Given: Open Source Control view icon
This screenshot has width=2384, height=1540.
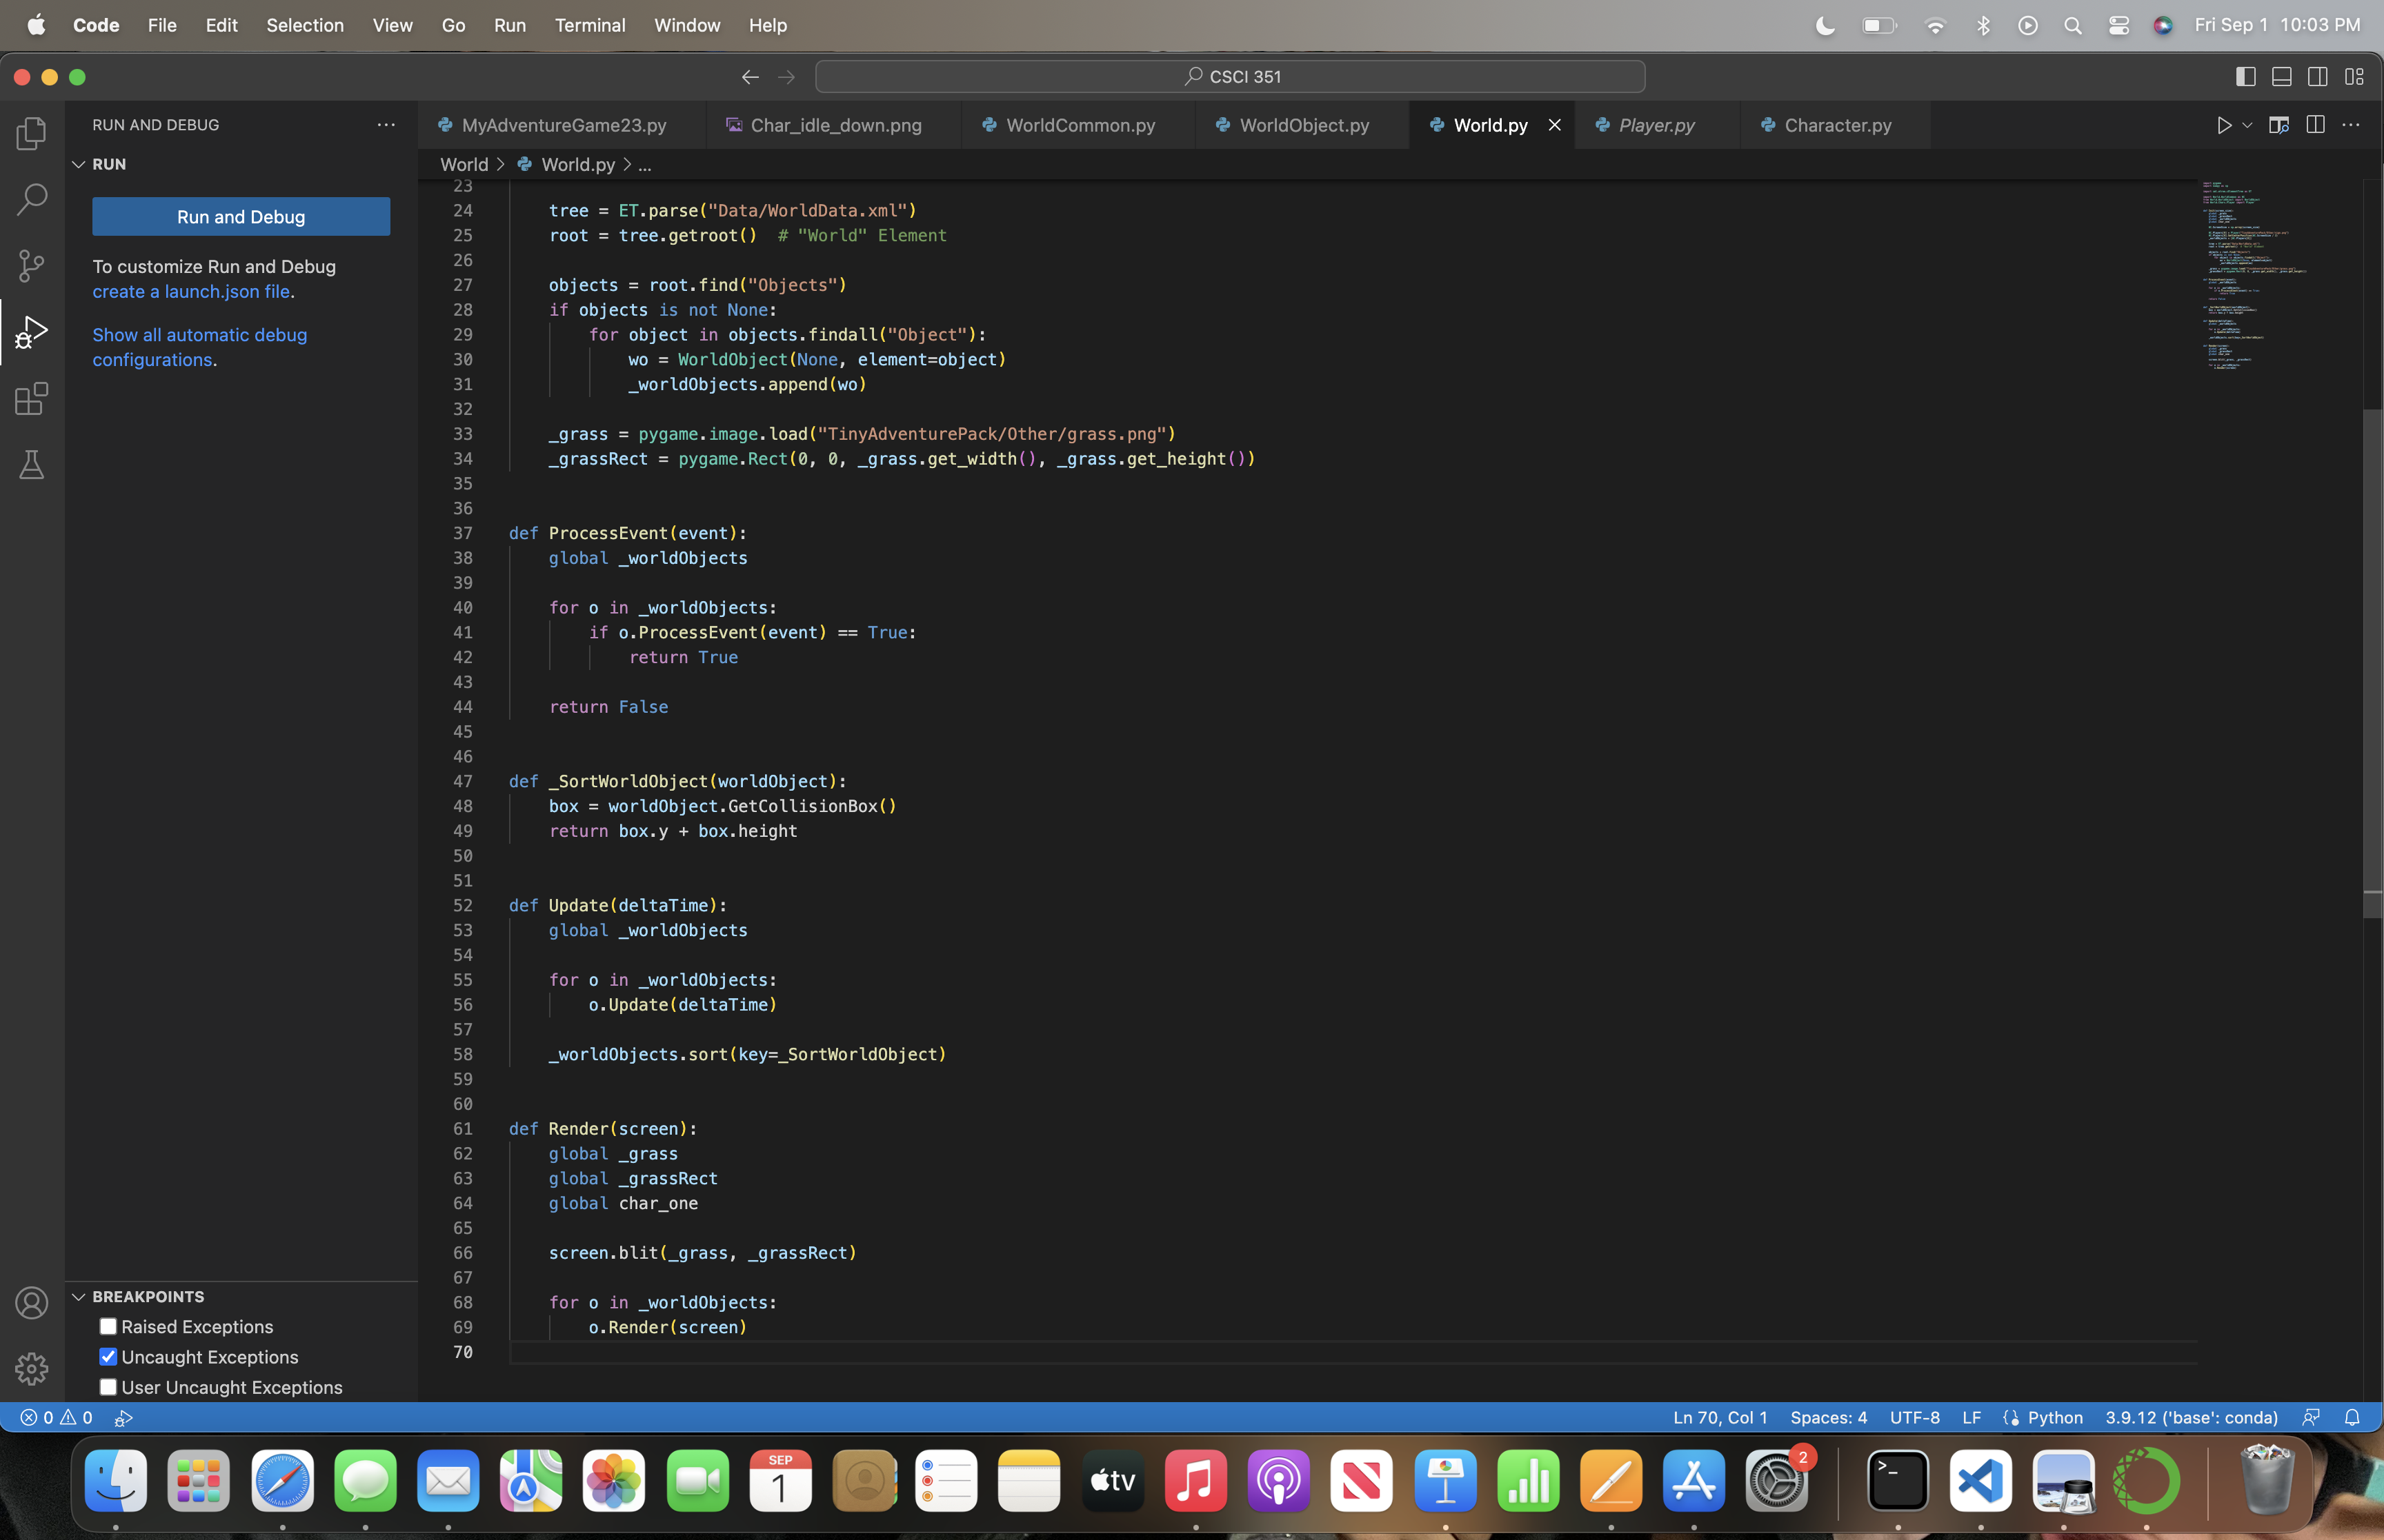Looking at the screenshot, I should [32, 265].
